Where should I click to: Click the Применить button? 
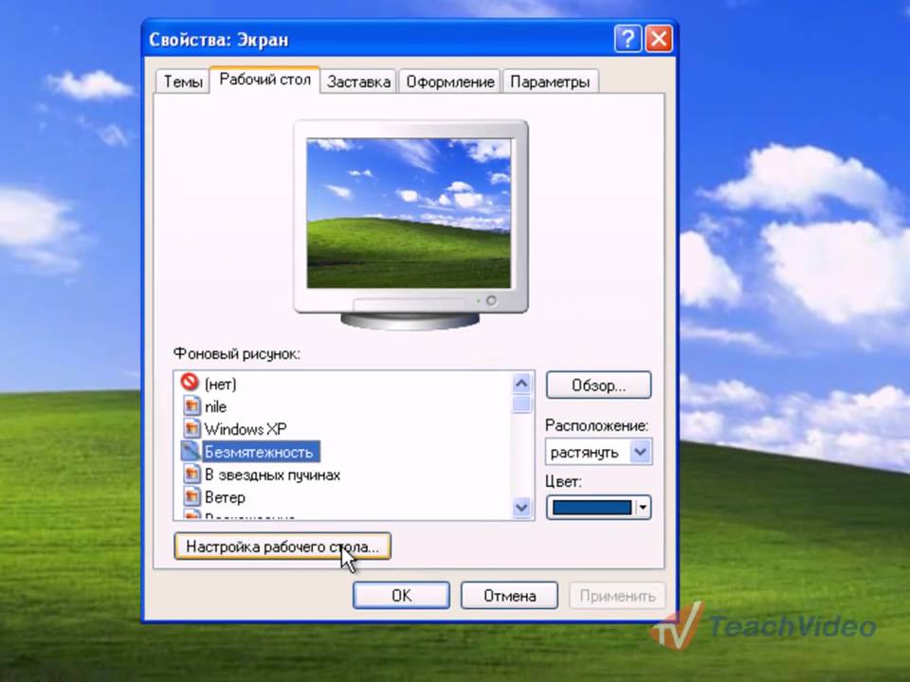pyautogui.click(x=617, y=596)
